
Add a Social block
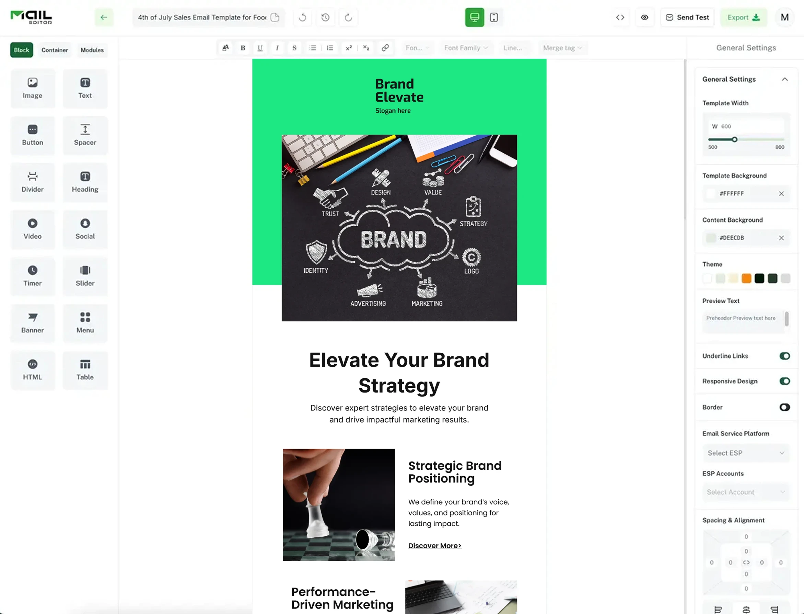[85, 229]
